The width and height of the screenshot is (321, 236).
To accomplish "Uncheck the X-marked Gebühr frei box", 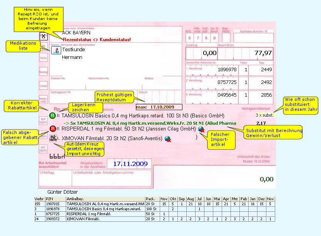I will [x=43, y=36].
